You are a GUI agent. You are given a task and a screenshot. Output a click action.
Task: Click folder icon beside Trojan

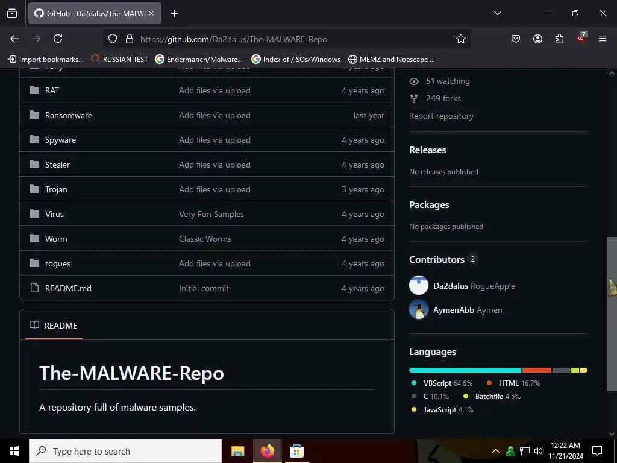[34, 189]
